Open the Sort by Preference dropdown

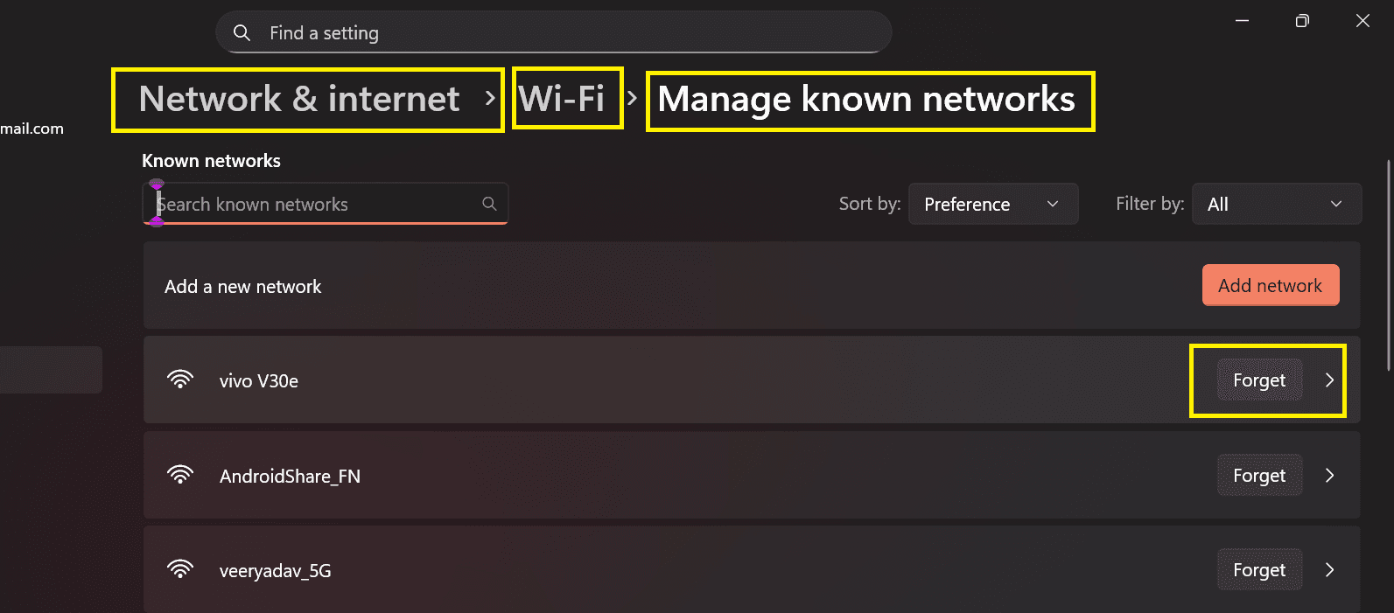tap(993, 204)
